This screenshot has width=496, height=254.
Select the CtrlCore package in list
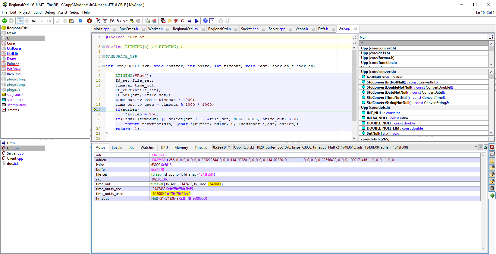[14, 49]
